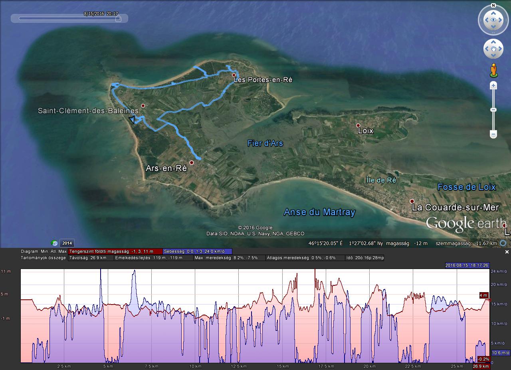511x370 pixels.
Task: Close the elevation profile panel
Action: coord(507,252)
